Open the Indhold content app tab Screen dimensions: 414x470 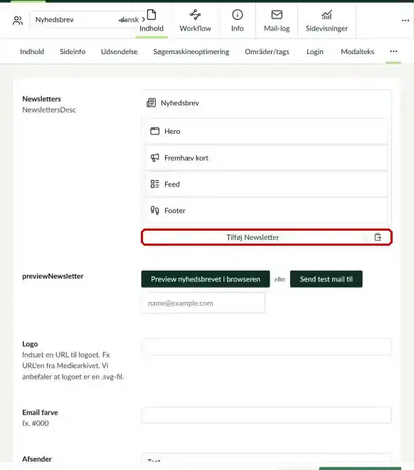tap(152, 21)
